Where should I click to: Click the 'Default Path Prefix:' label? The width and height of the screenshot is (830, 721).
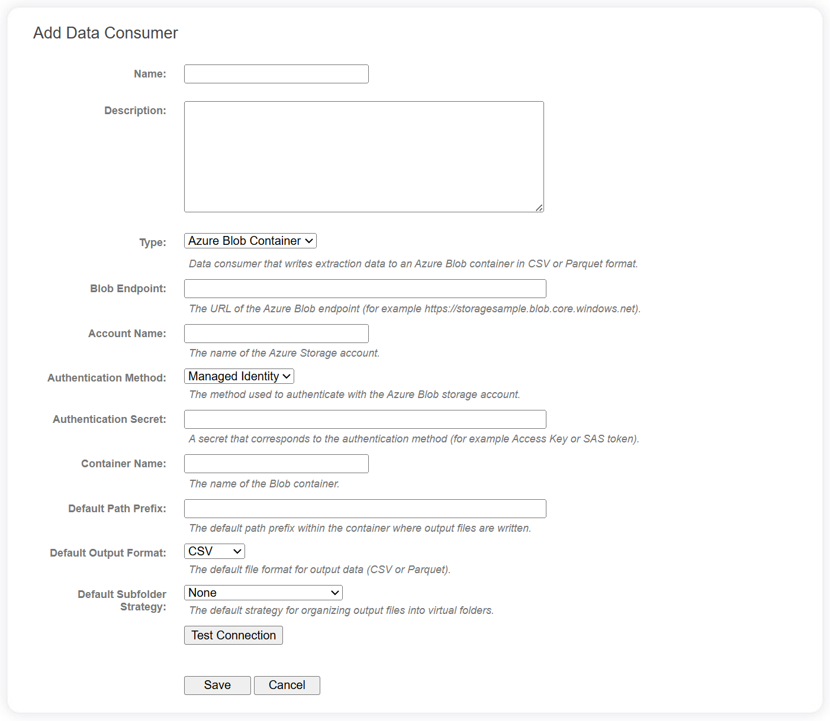click(x=117, y=509)
